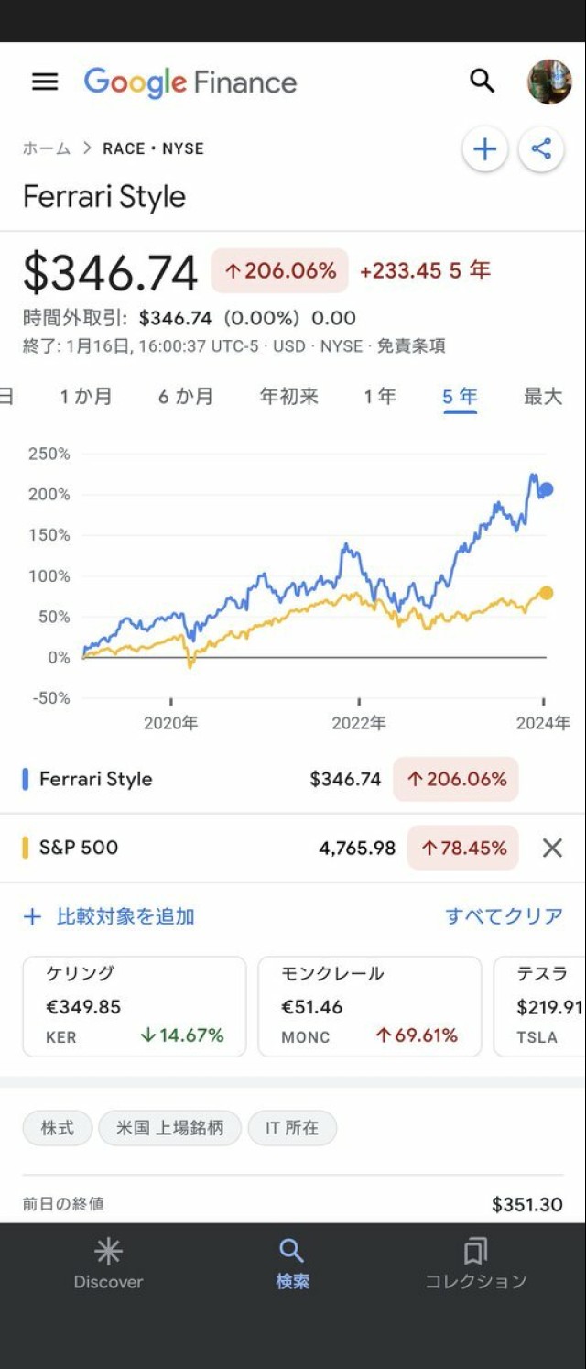Switch chart to 年初来 range
This screenshot has height=1369, width=586.
288,397
